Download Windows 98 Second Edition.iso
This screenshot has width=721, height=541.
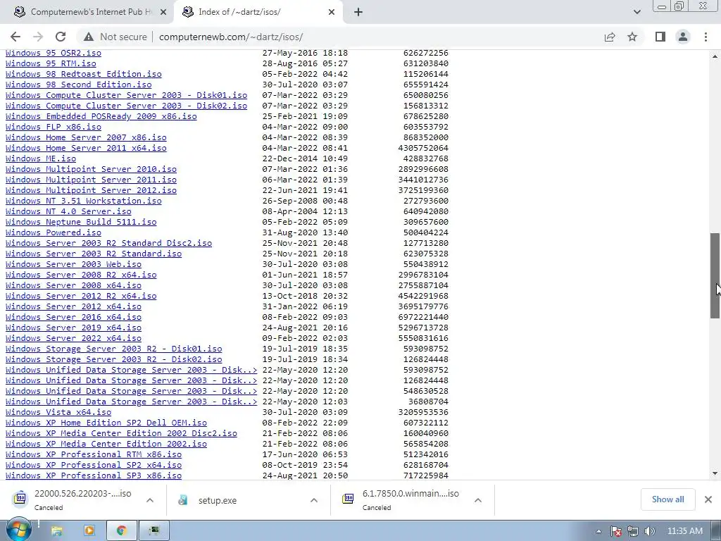pos(79,85)
